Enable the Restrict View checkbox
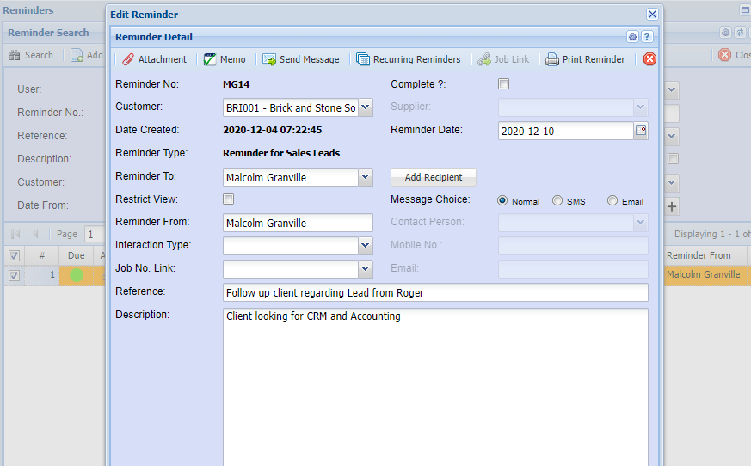Image resolution: width=751 pixels, height=466 pixels. 229,199
